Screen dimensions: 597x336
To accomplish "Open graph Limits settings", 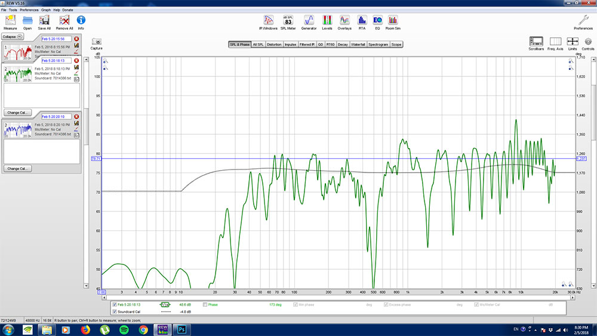I will click(573, 44).
